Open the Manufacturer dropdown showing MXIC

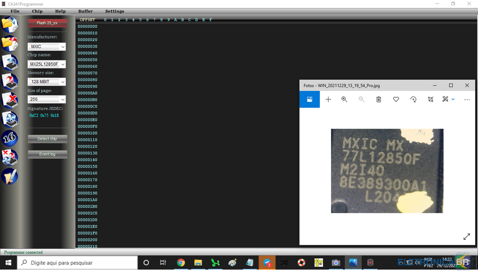click(46, 47)
